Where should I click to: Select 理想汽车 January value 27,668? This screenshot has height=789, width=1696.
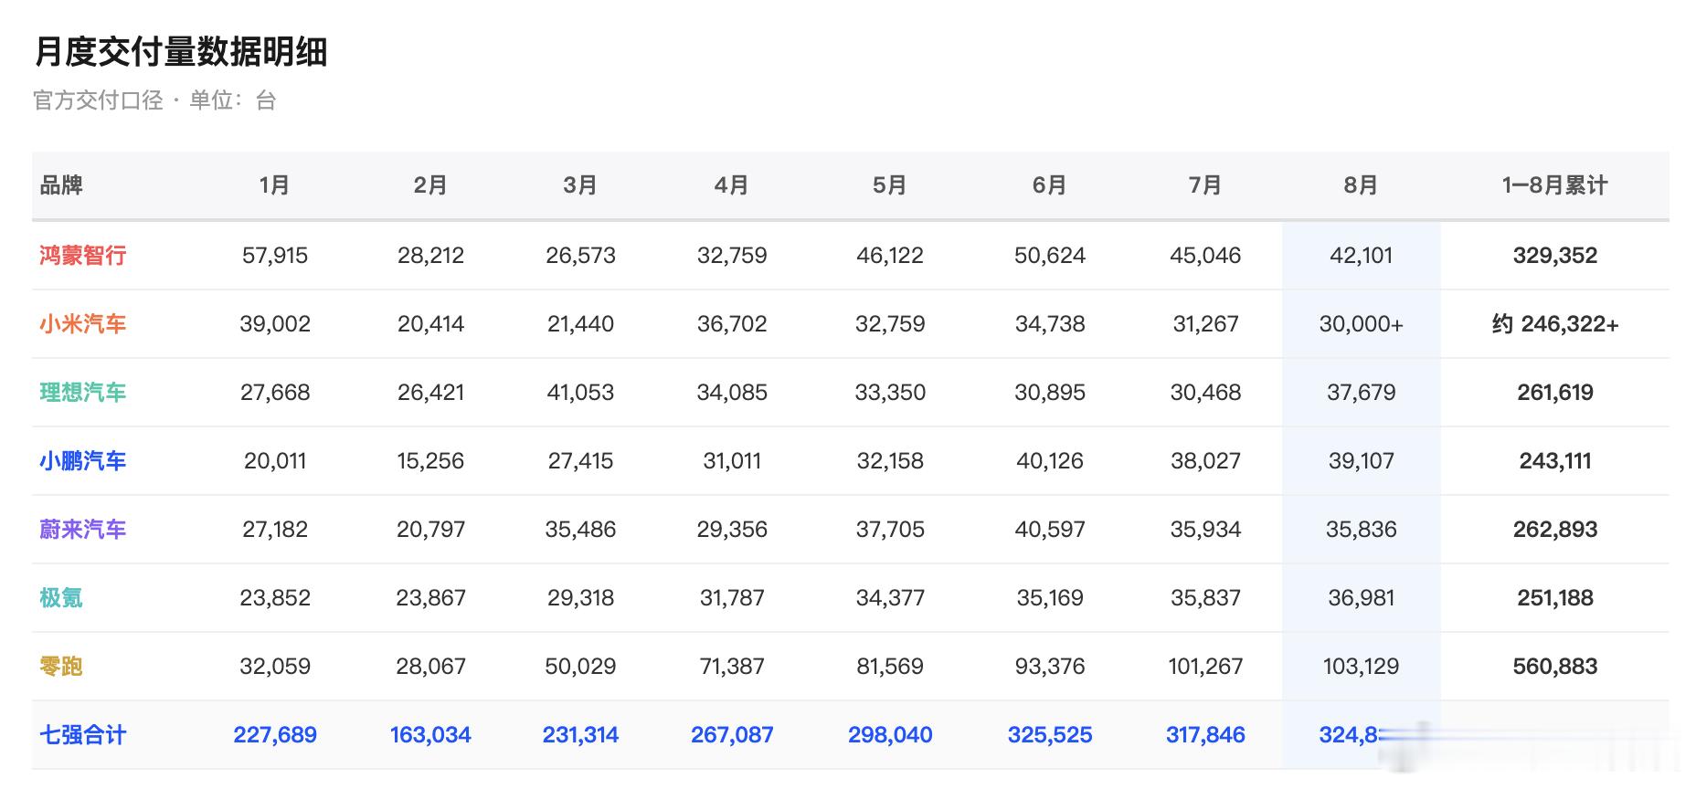[275, 393]
